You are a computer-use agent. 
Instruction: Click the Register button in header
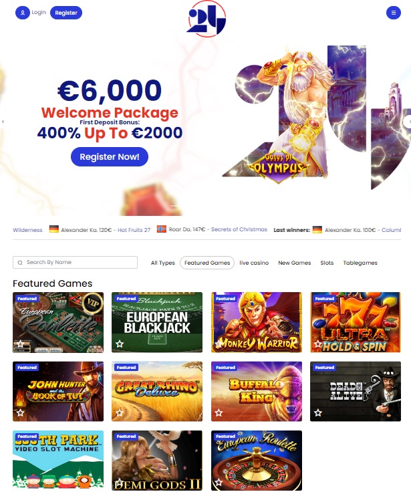[x=65, y=13]
